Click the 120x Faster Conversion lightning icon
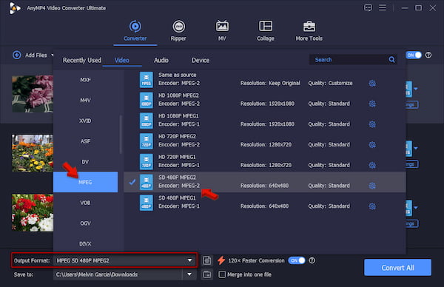This screenshot has width=444, height=287. coord(221,260)
